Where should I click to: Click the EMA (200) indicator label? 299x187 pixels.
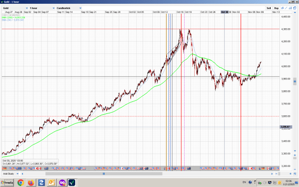click(x=13, y=17)
